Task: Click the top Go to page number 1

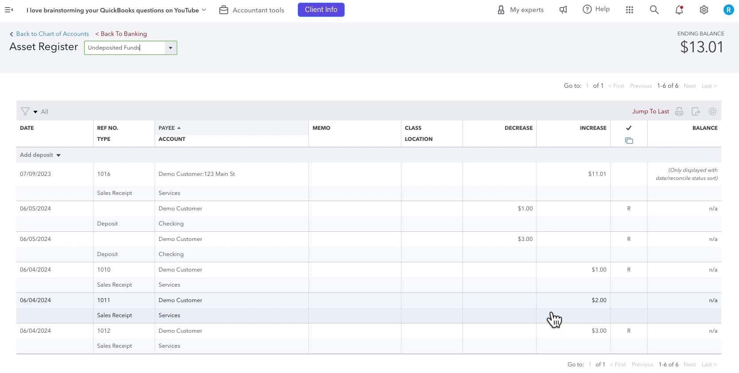Action: point(587,86)
